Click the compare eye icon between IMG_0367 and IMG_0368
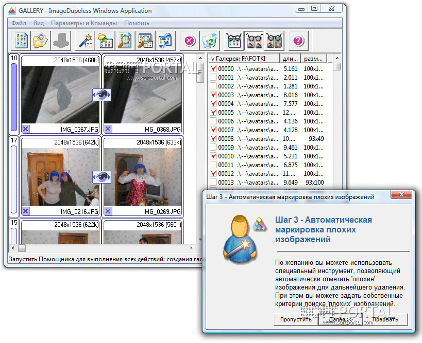The height and width of the screenshot is (343, 422). tap(102, 95)
